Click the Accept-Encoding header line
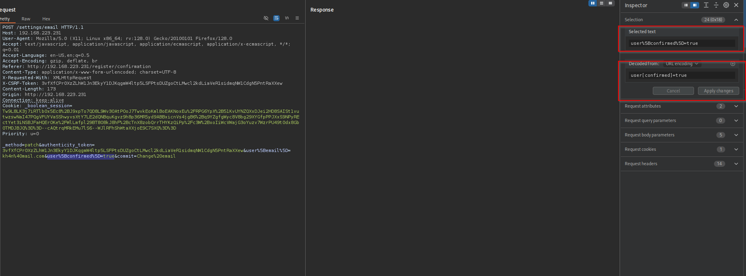The width and height of the screenshot is (746, 276). pyautogui.click(x=50, y=61)
